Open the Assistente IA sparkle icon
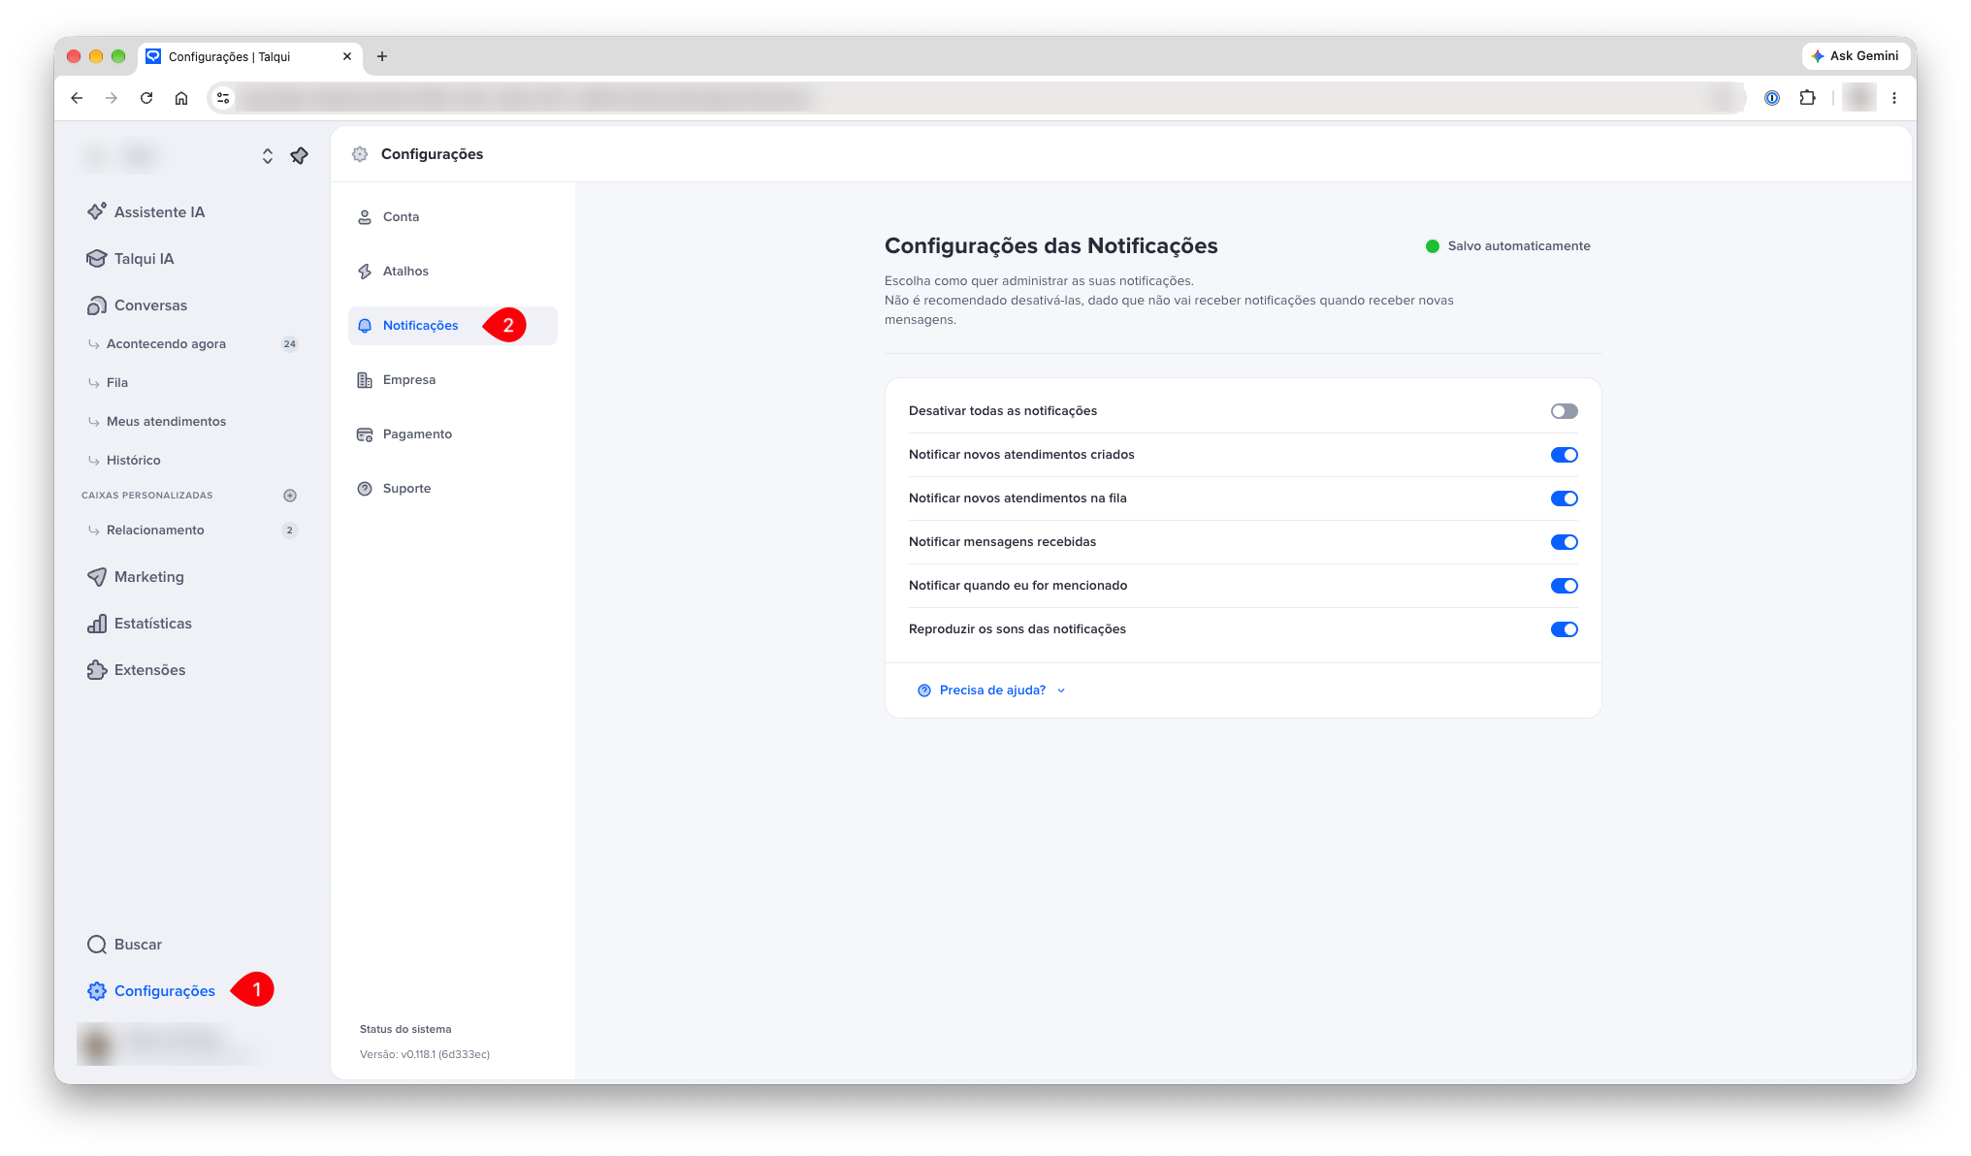 [x=97, y=211]
